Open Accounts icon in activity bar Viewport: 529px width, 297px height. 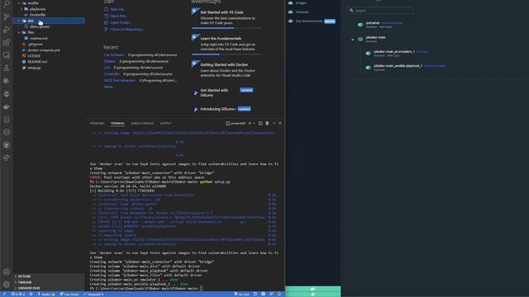7,271
